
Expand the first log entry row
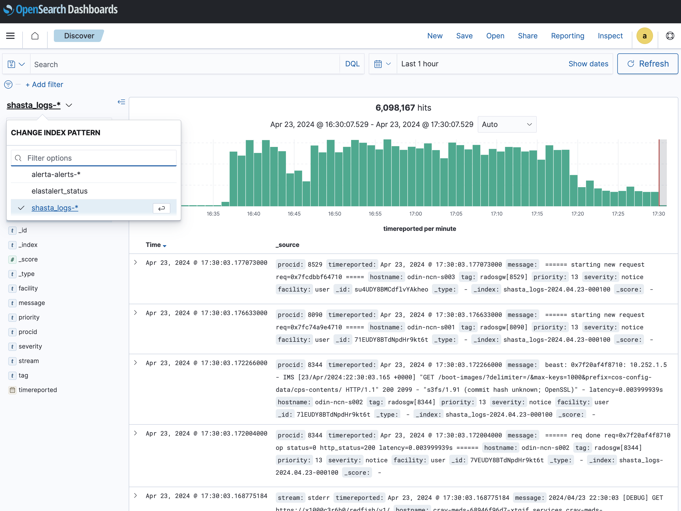coord(135,262)
